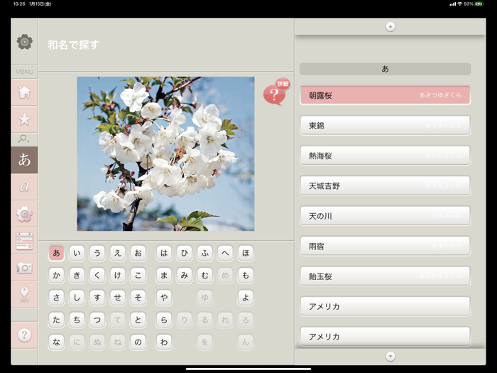Select 飴玉桜 in the list
This screenshot has height=373, width=497.
pyautogui.click(x=385, y=276)
